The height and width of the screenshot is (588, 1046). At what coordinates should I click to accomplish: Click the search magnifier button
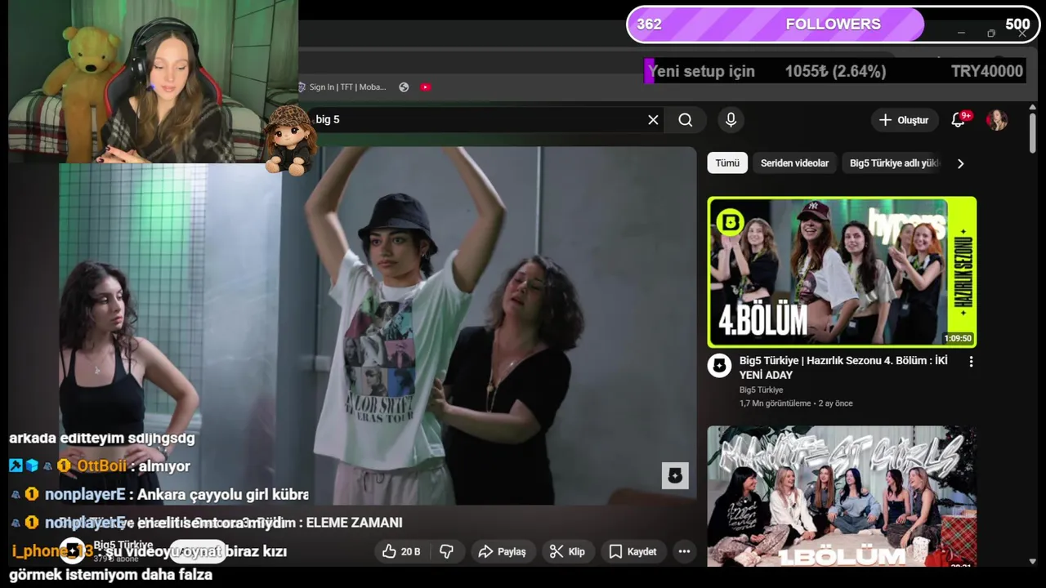686,120
